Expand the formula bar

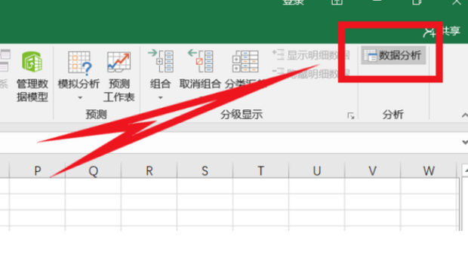point(464,143)
